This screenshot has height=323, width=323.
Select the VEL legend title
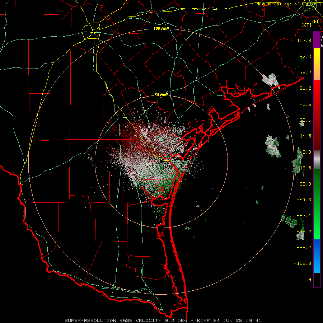(315, 22)
